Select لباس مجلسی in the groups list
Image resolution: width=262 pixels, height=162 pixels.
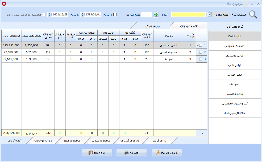[235, 56]
